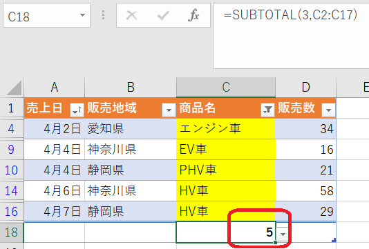Open the 売上日 sort filter button
Viewport: 369px width, 249px height.
(77, 110)
